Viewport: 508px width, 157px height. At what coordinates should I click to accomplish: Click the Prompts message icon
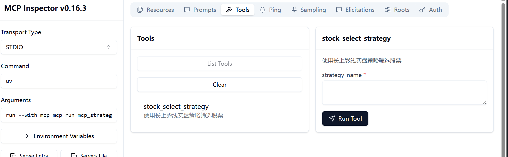(187, 10)
